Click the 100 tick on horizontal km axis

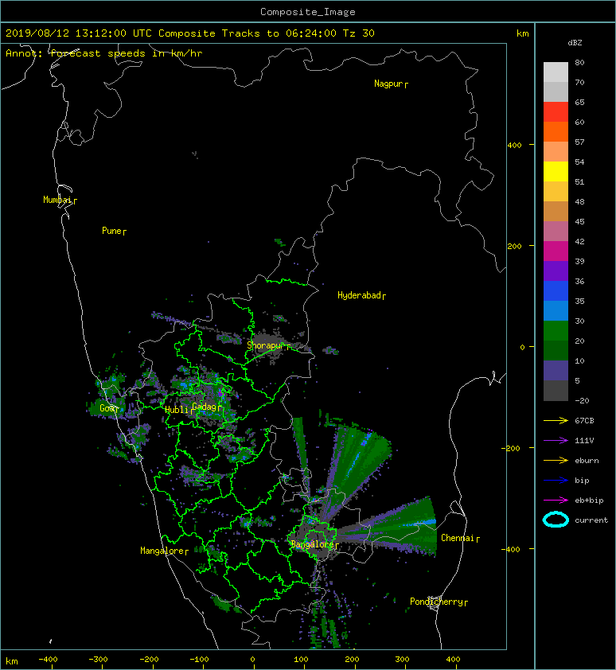point(302,660)
